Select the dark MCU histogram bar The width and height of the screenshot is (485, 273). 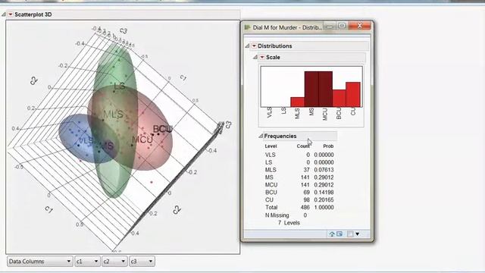(x=325, y=89)
